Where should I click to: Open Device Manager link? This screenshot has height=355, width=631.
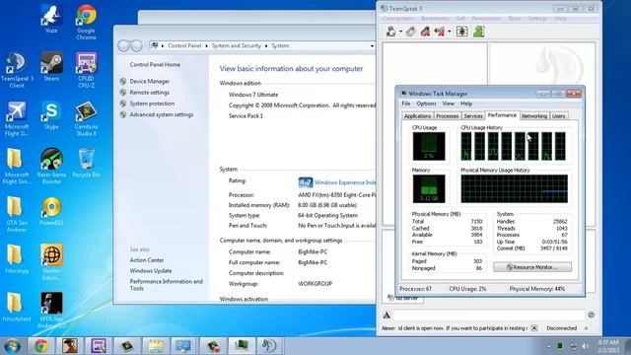click(149, 81)
